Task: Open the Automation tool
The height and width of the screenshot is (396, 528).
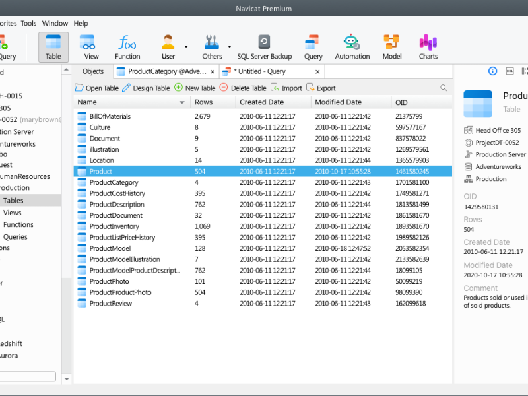Action: point(352,47)
